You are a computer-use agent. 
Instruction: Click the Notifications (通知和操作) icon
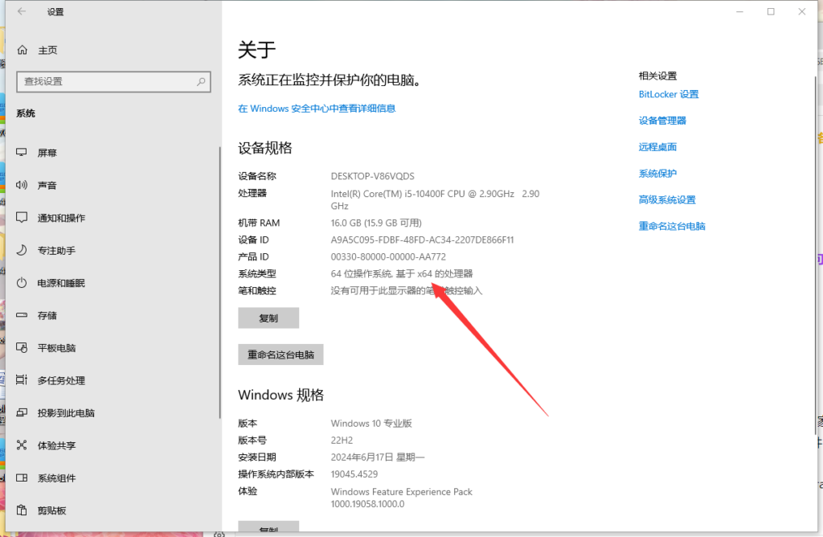[x=23, y=218]
